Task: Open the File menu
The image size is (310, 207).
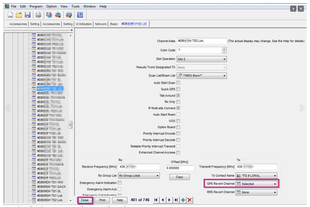Action: coord(14,6)
